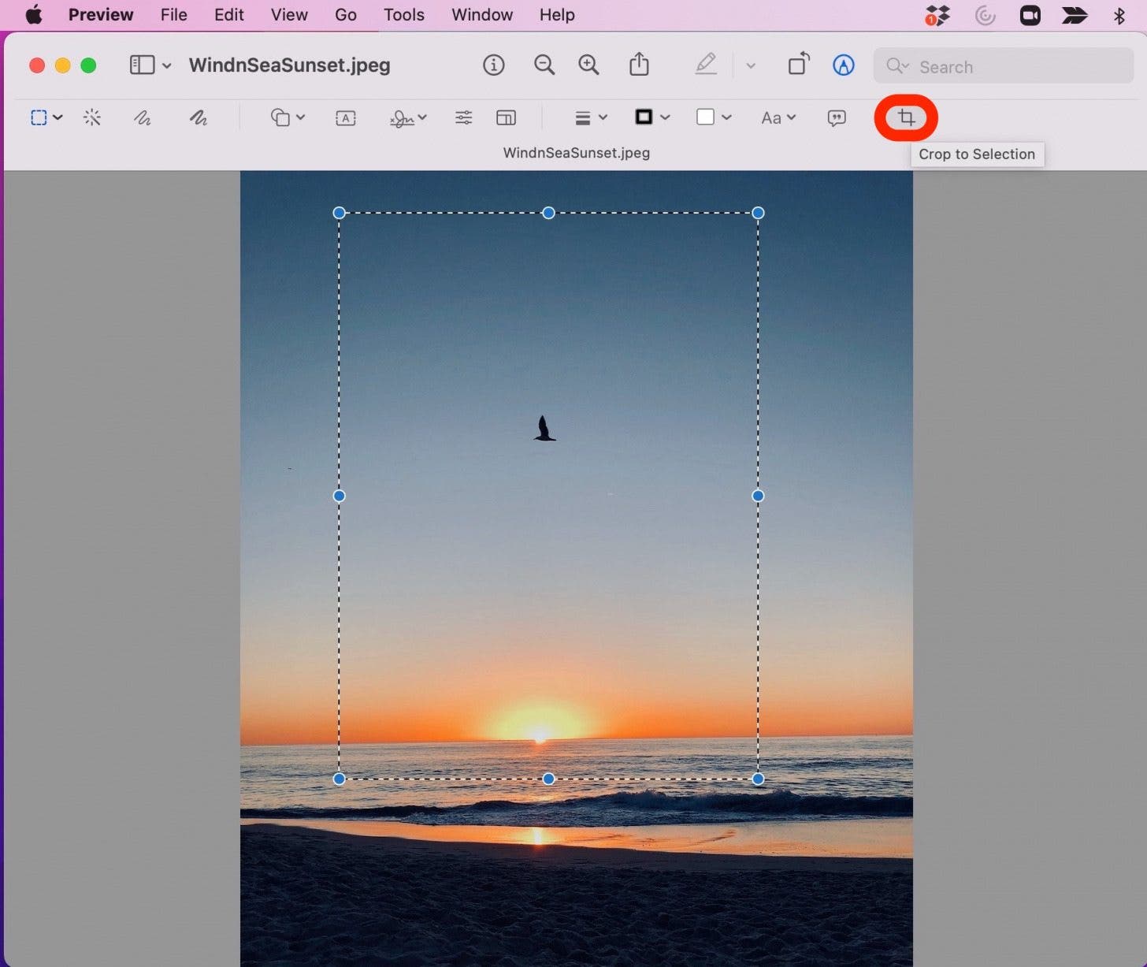1147x967 pixels.
Task: Click the Share button
Action: pos(639,65)
